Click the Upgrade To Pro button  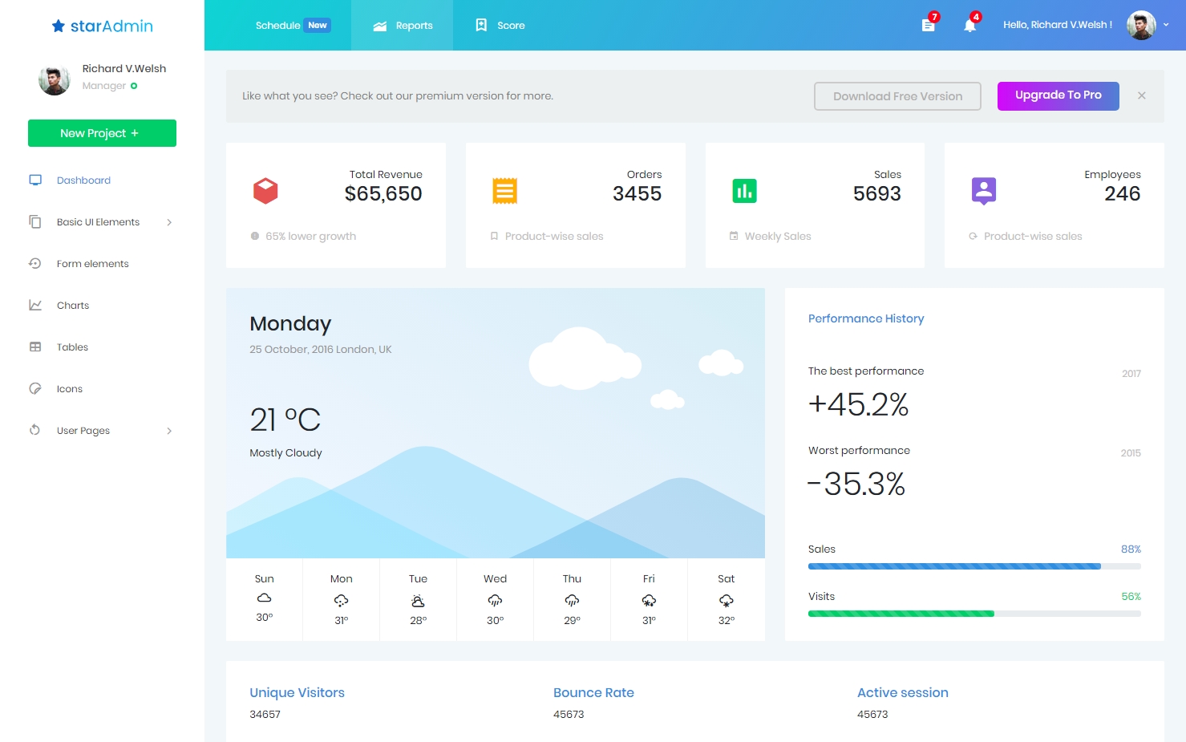1058,95
